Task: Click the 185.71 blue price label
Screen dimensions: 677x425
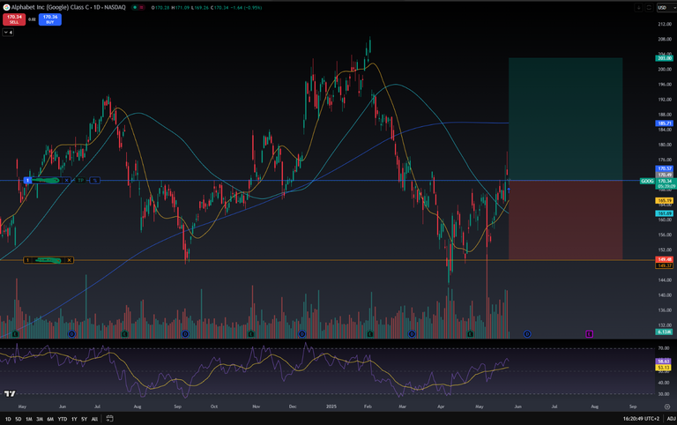Action: (x=665, y=123)
